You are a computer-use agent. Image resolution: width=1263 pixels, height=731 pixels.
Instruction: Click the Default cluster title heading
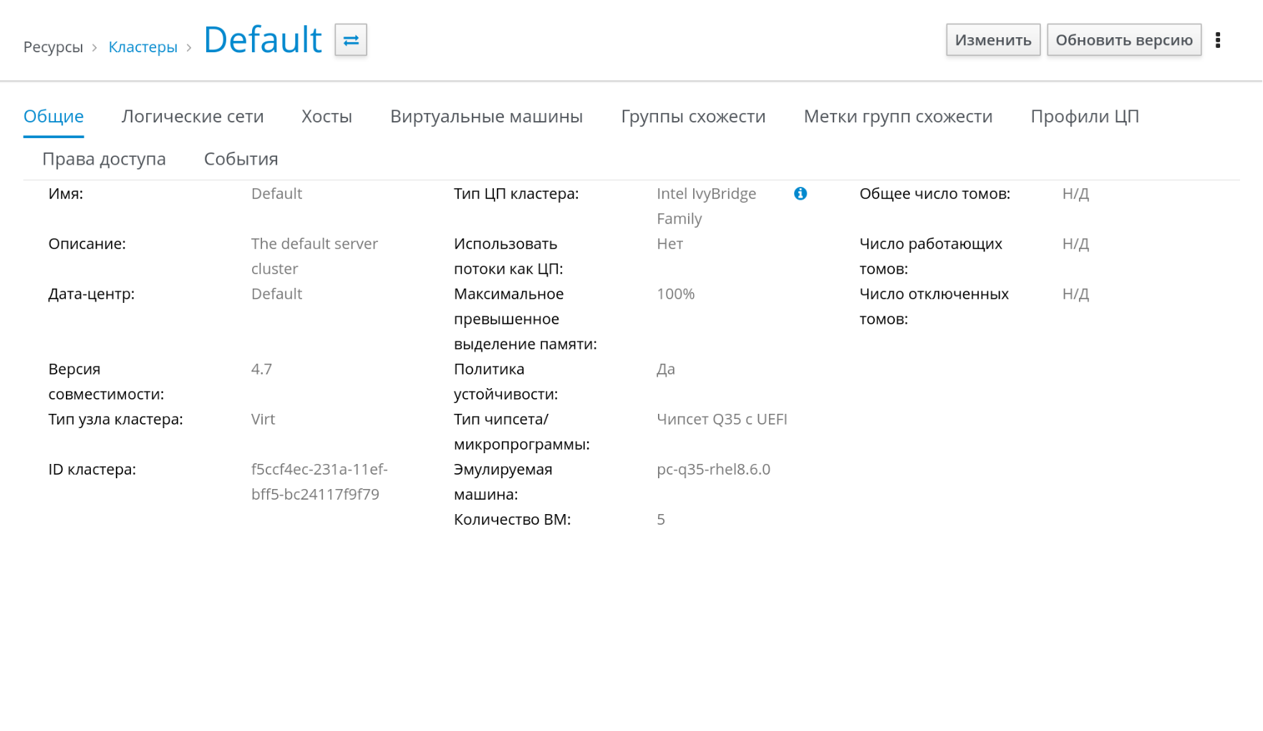[x=263, y=40]
